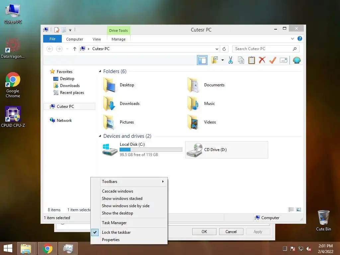The height and width of the screenshot is (255, 340).
Task: Click the search magnifier icon
Action: (295, 49)
